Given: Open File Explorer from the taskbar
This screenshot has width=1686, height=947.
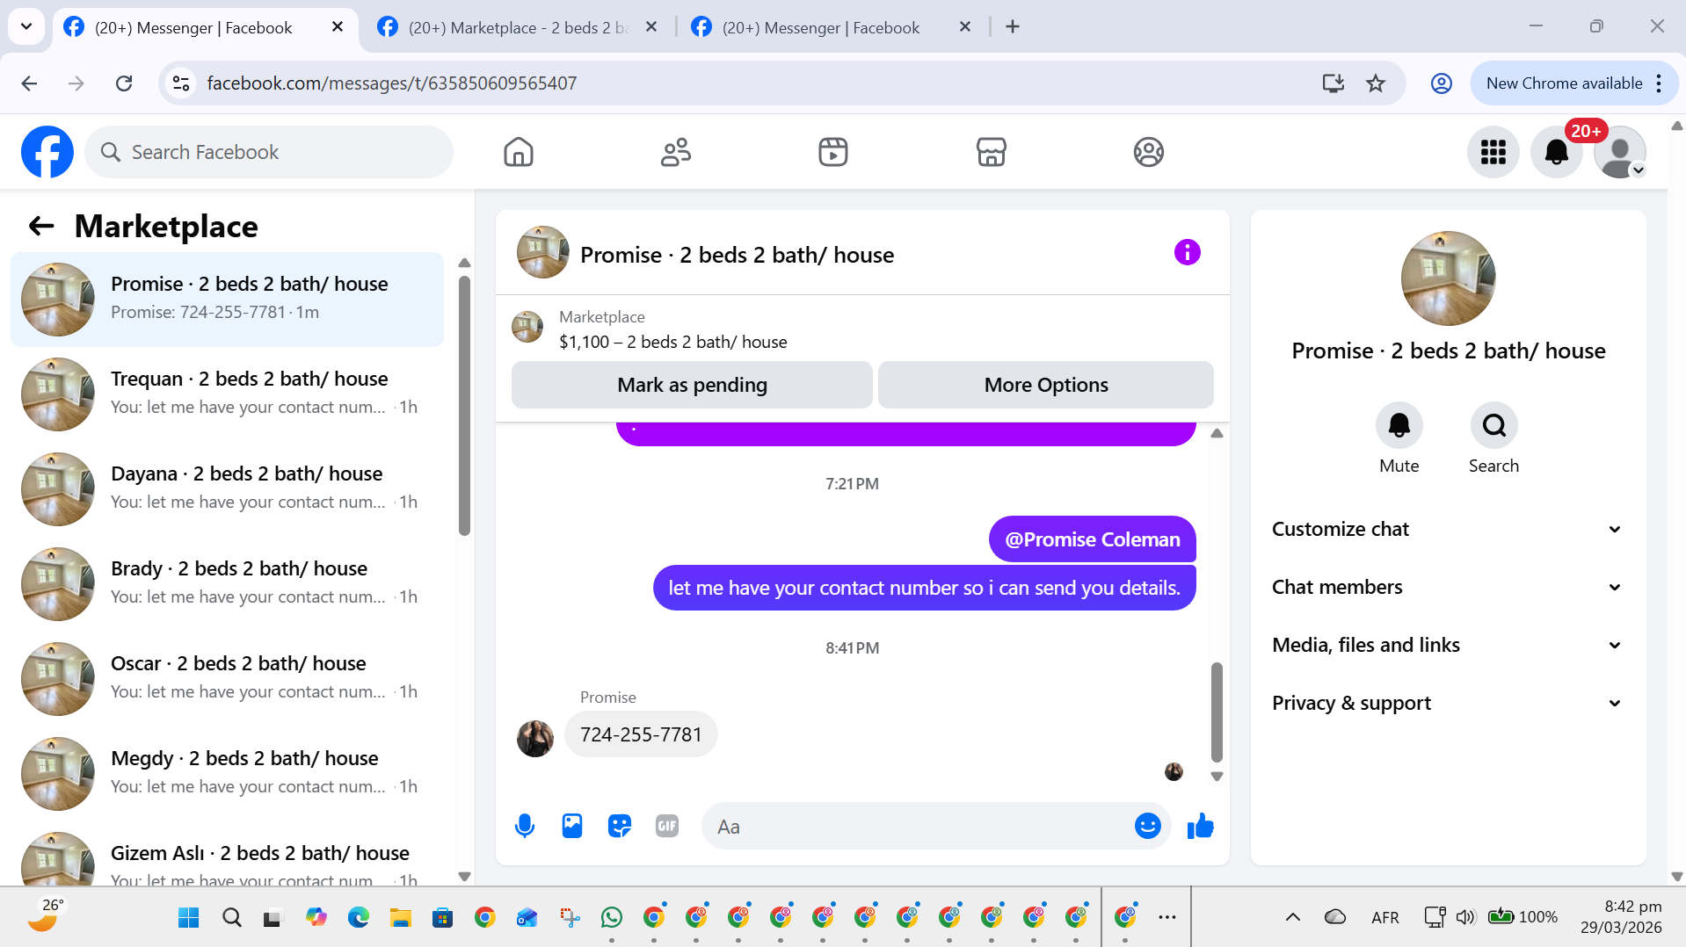Looking at the screenshot, I should [x=401, y=917].
